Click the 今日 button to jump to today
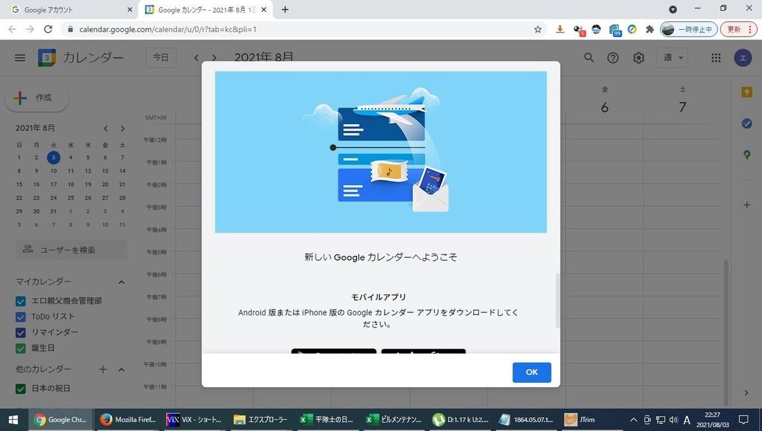The image size is (762, 431). (161, 57)
